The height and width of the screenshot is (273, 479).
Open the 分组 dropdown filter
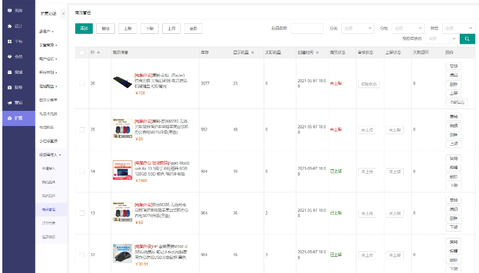(408, 29)
